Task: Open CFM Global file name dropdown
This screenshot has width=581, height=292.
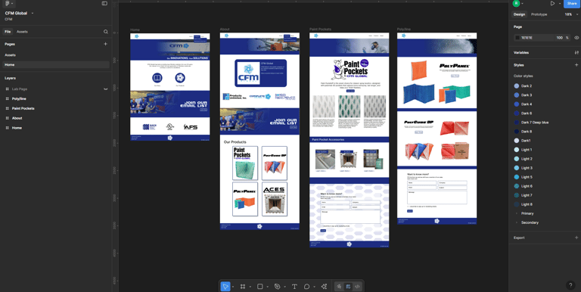Action: point(33,14)
